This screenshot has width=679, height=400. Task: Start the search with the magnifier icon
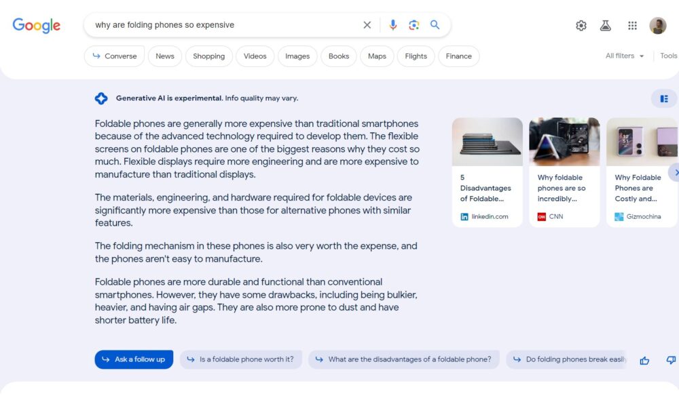tap(435, 24)
